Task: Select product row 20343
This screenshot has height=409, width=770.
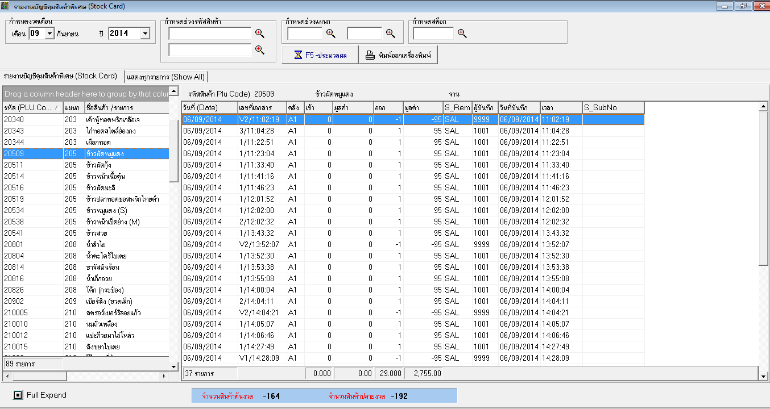Action: 86,131
